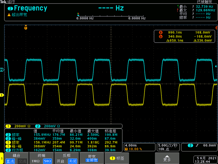Click the channel 2 200mV scale badge

[x=38, y=126]
